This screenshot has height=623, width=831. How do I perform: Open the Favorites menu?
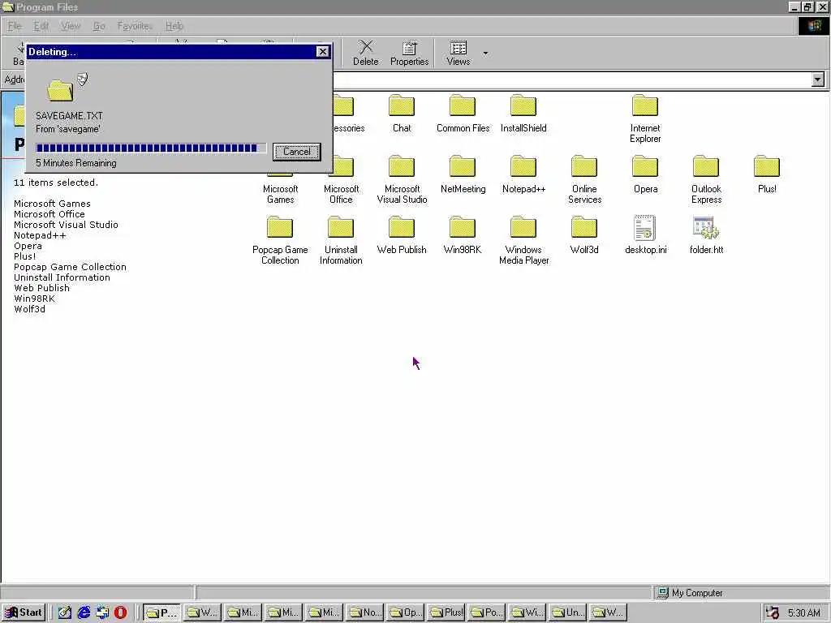135,25
